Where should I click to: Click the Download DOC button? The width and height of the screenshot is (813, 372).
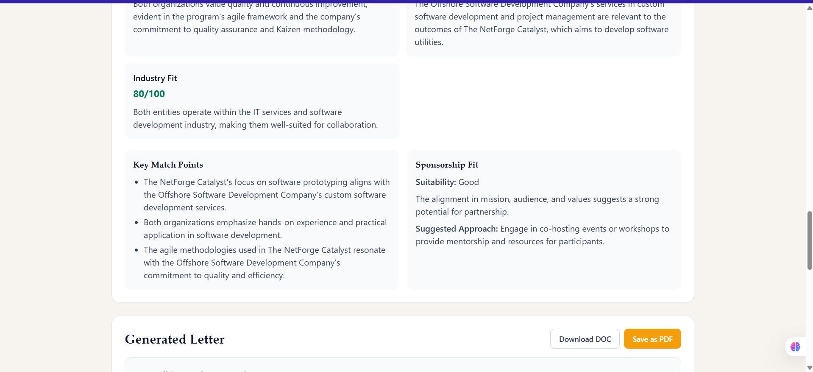(585, 339)
